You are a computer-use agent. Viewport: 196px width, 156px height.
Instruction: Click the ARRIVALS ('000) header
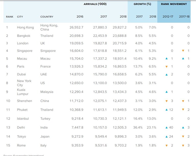tap(95, 4)
